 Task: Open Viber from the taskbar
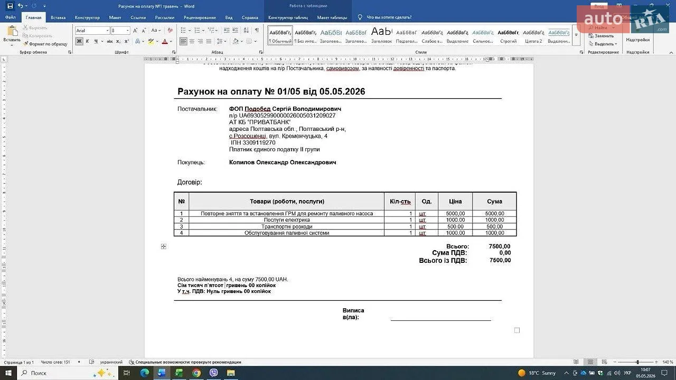pos(214,373)
